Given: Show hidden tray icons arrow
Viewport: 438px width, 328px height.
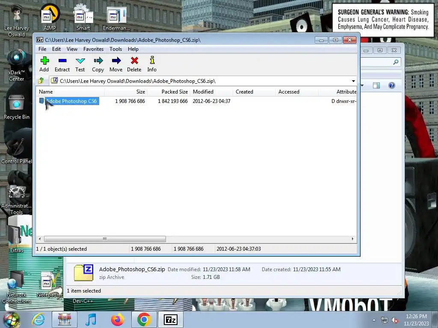Looking at the screenshot, I should tap(374, 320).
